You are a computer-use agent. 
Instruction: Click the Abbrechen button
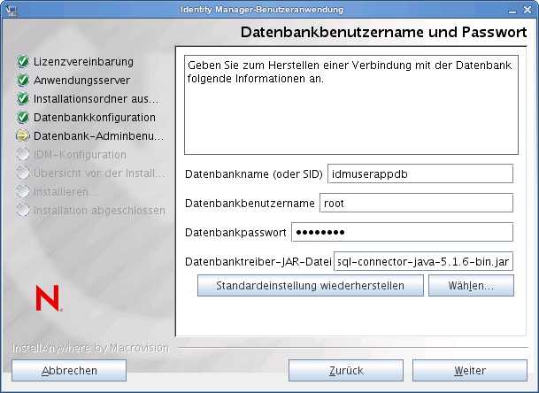pyautogui.click(x=69, y=371)
